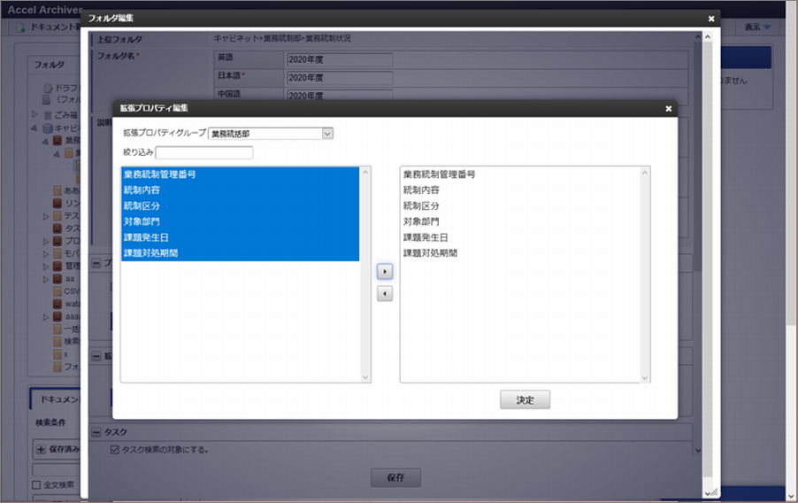Click the ごみ箱 trash icon

pos(47,115)
